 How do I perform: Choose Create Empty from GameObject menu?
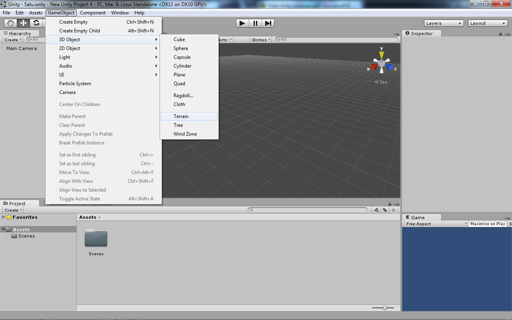coord(104,22)
